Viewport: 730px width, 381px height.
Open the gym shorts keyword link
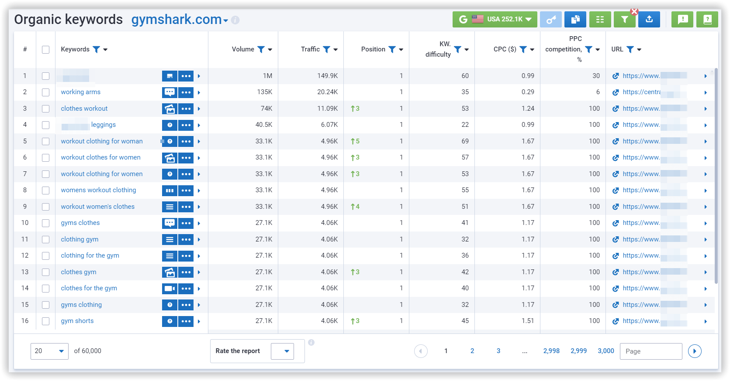click(77, 321)
